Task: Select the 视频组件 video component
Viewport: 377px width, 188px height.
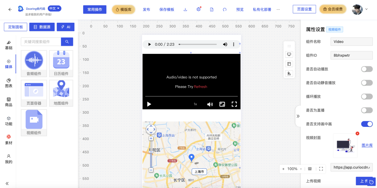Action: click(x=34, y=123)
